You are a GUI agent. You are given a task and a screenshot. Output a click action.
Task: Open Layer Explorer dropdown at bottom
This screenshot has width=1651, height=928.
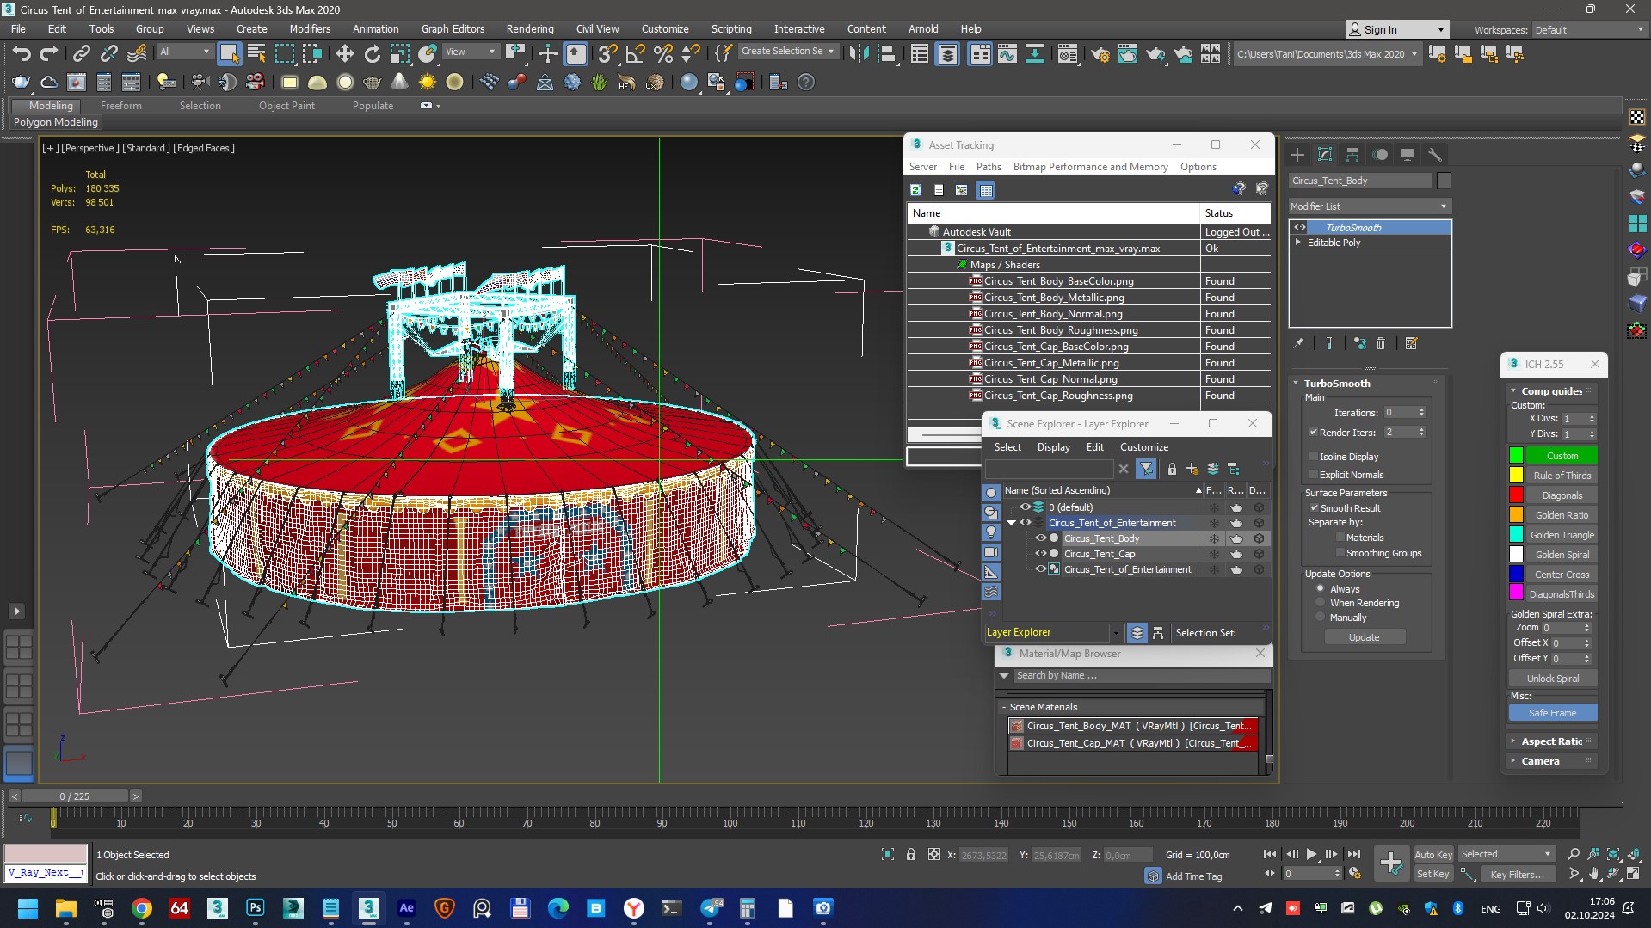pos(1116,633)
